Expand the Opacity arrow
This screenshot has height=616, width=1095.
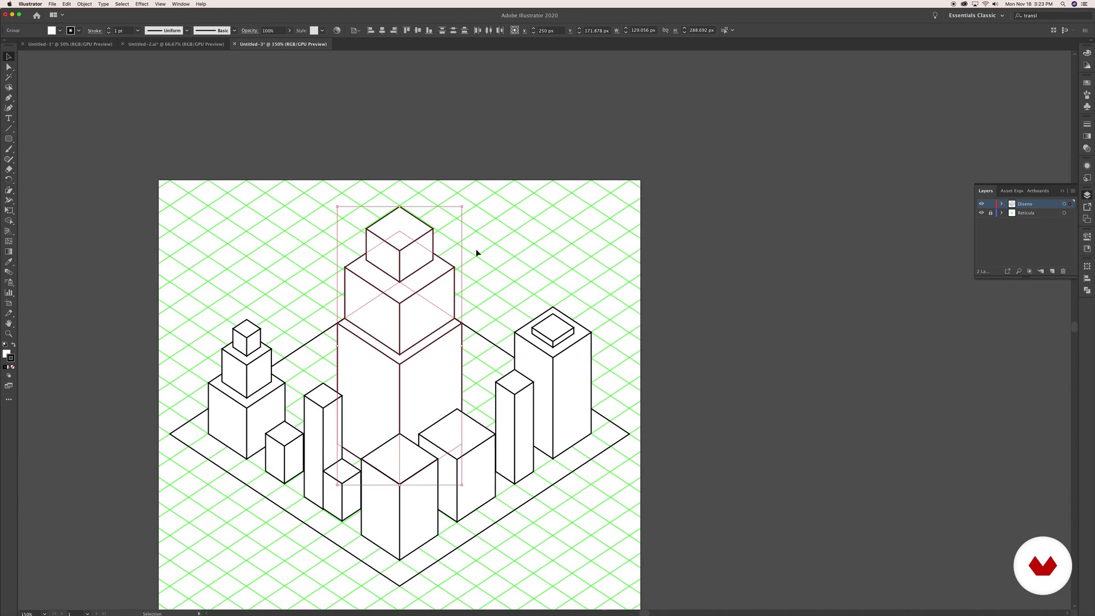click(x=290, y=30)
